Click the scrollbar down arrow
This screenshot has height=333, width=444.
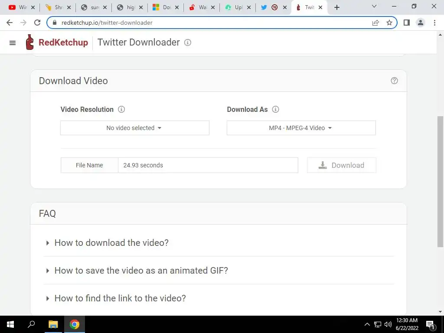(x=441, y=312)
